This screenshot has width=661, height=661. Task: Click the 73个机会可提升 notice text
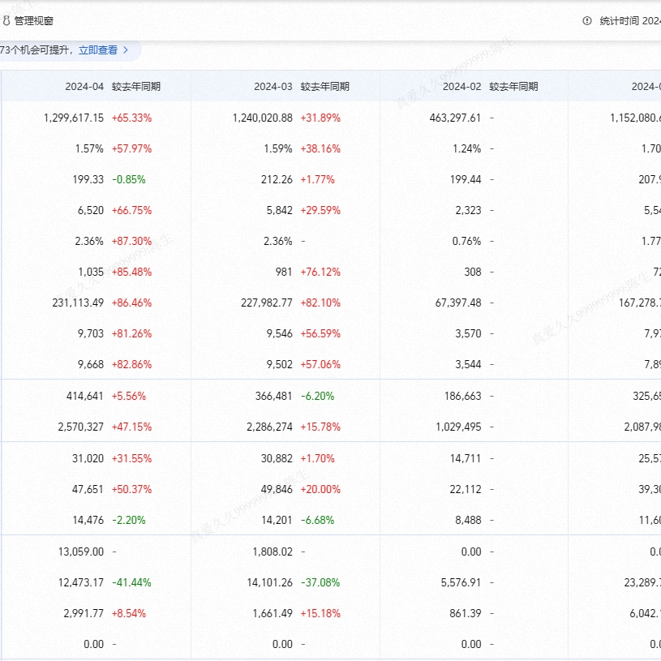pos(36,50)
